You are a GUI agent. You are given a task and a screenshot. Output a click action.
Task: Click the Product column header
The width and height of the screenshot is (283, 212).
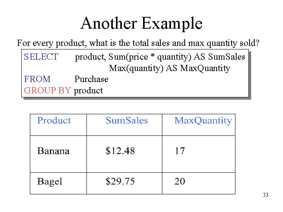pyautogui.click(x=54, y=121)
